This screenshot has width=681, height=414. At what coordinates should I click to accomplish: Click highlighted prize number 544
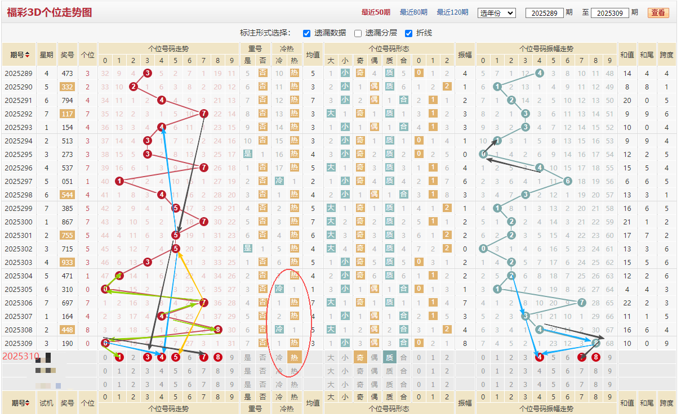(68, 195)
